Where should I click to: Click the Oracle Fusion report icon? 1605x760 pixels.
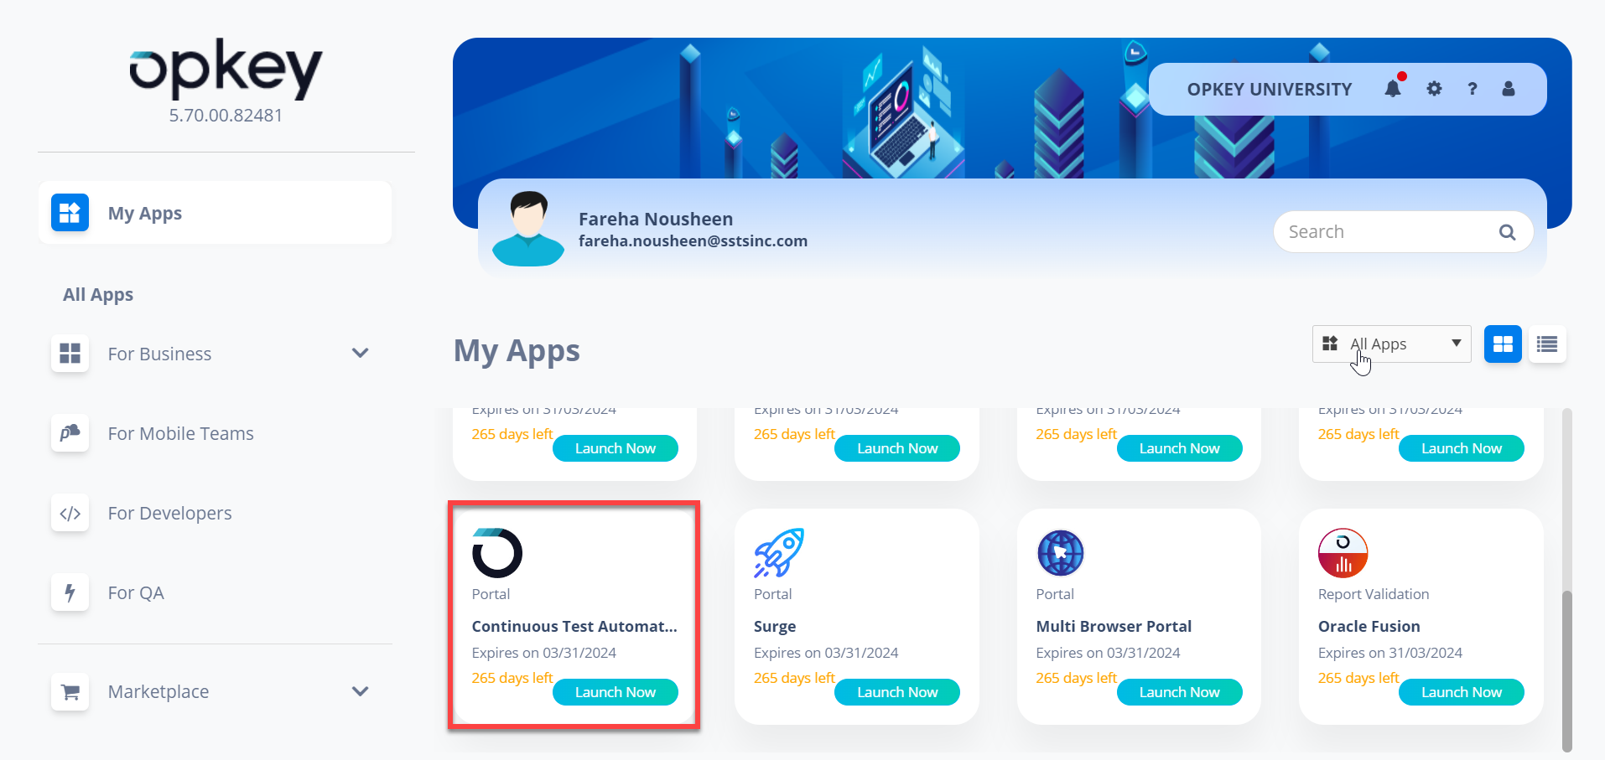[1343, 553]
